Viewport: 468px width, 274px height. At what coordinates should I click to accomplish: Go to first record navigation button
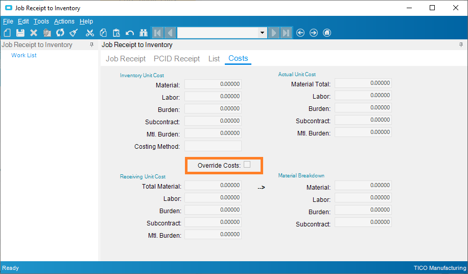pos(158,33)
